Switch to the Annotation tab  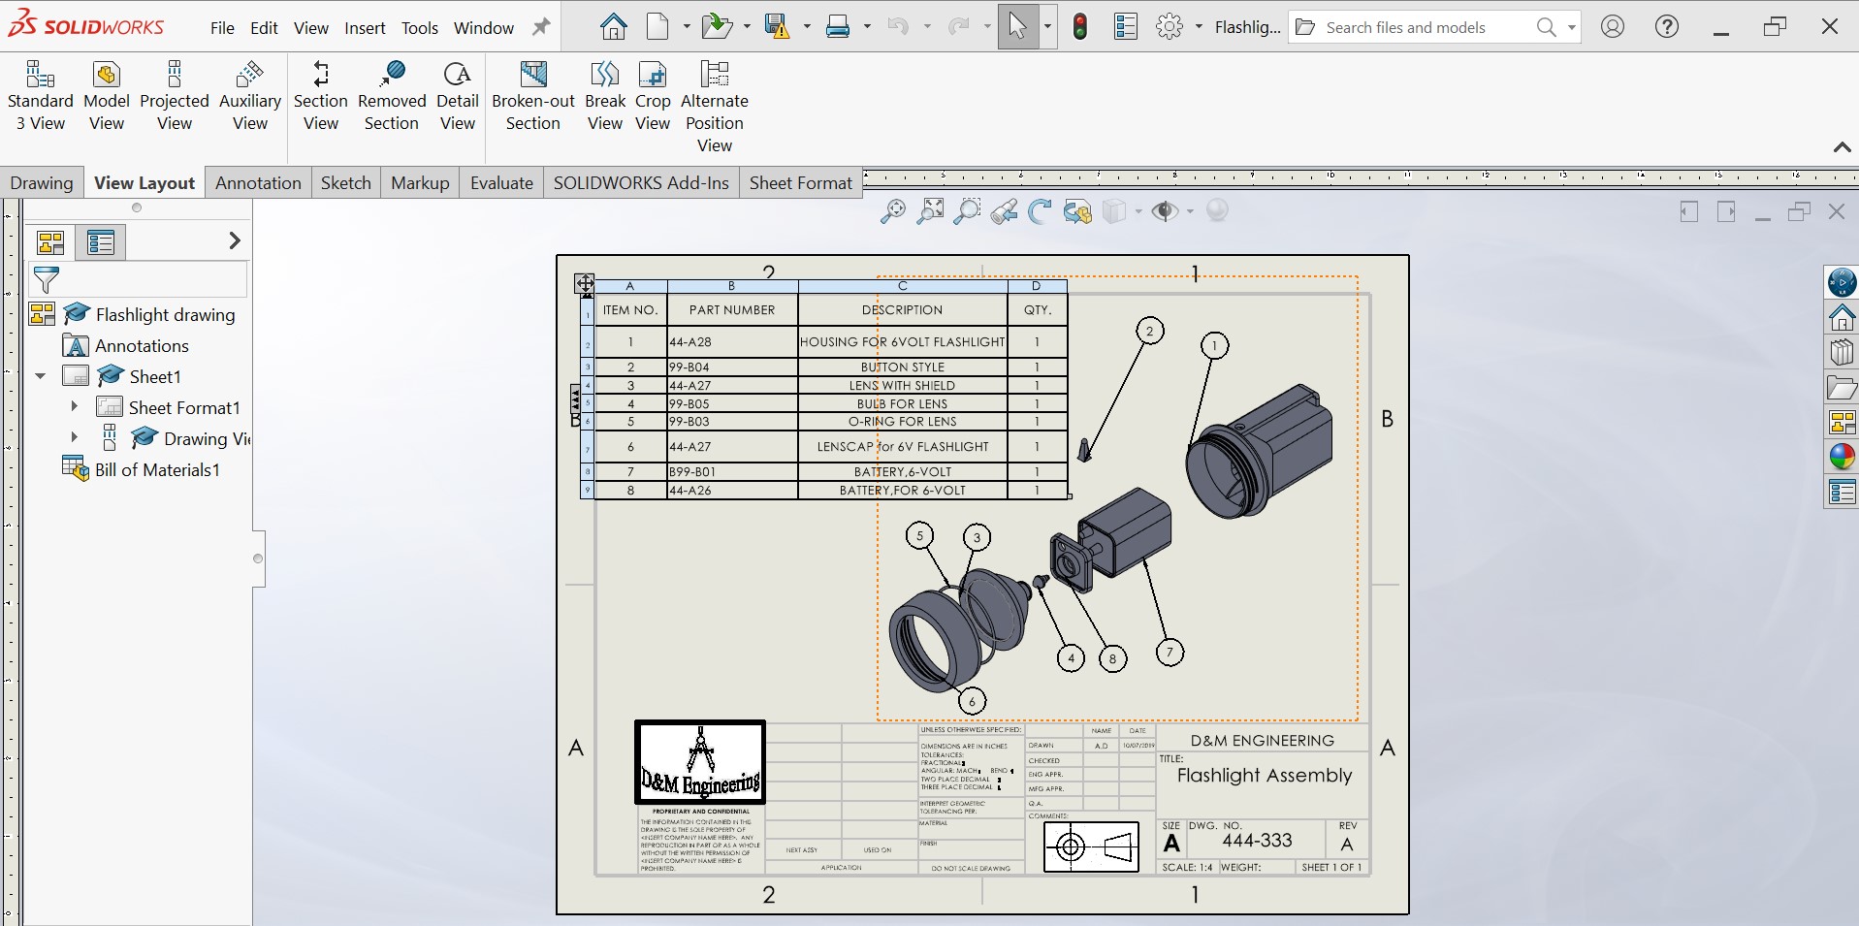(x=258, y=183)
